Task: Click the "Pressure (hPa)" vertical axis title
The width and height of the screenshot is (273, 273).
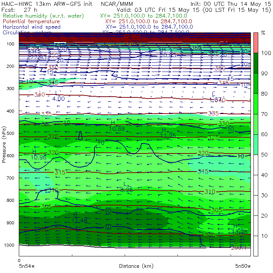Action: click(4, 145)
